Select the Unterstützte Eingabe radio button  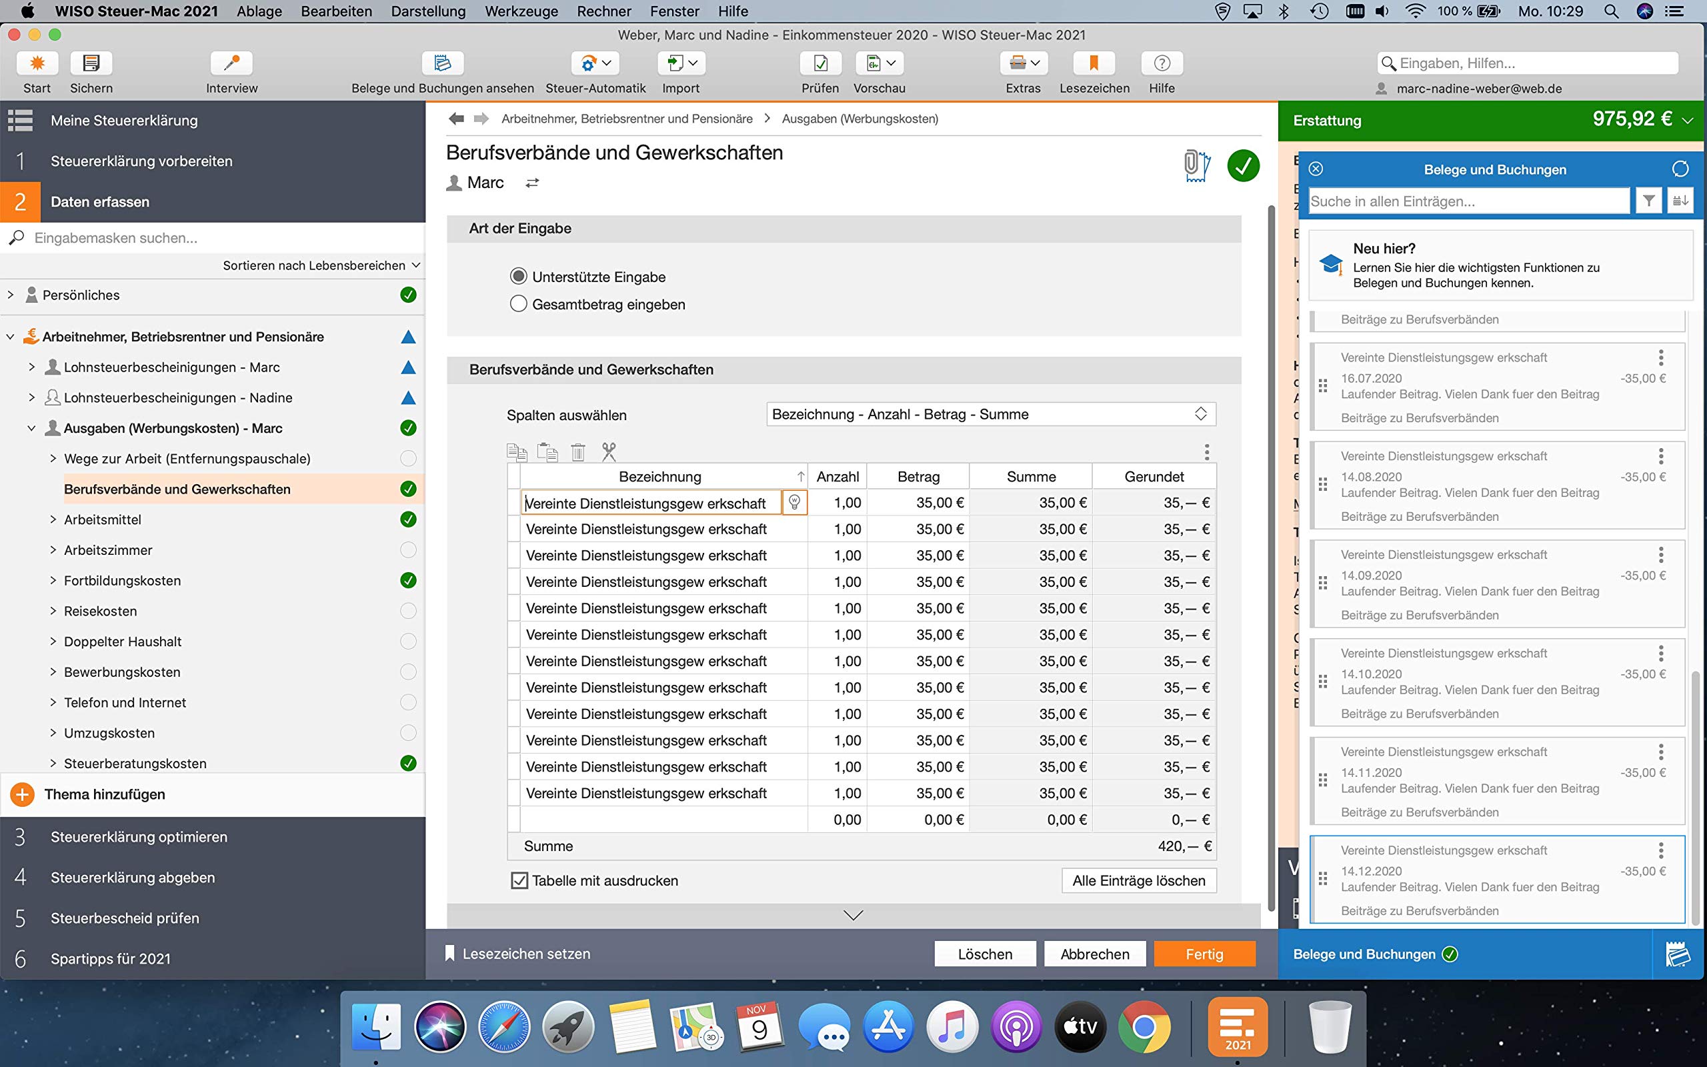coord(519,276)
